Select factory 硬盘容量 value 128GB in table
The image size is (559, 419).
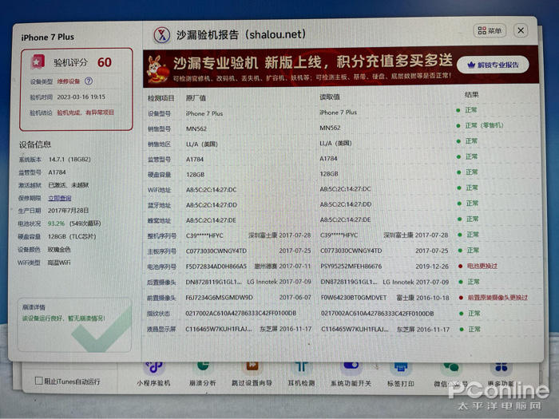[x=195, y=175]
